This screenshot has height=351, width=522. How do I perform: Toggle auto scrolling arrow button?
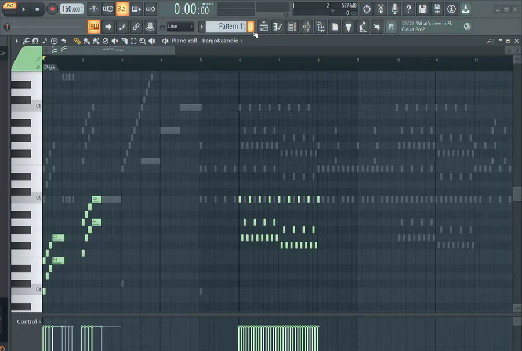click(108, 27)
